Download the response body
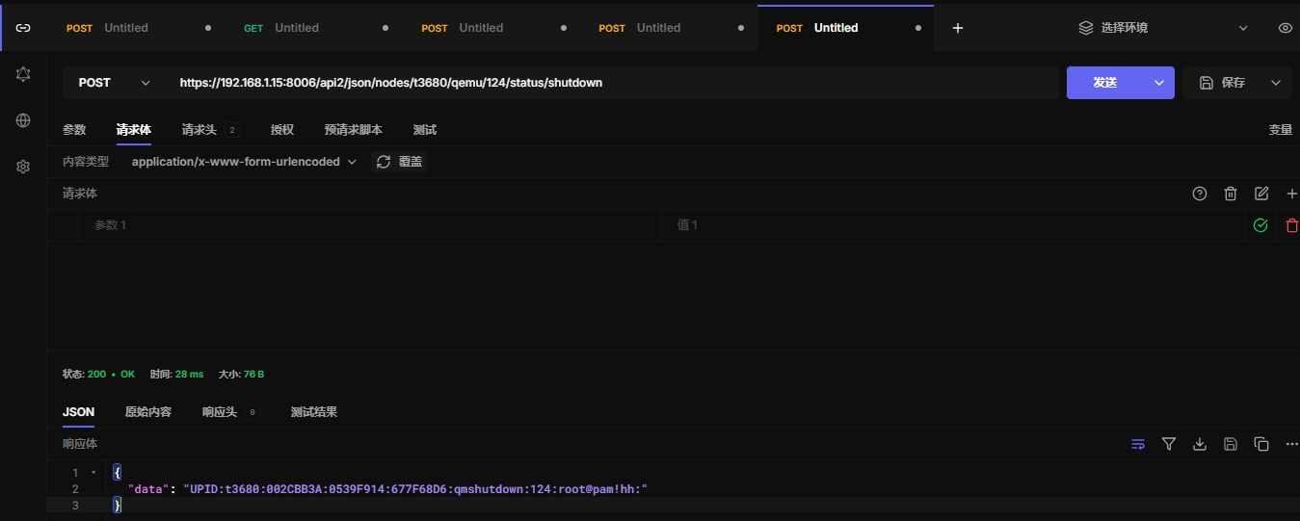1300x521 pixels. pyautogui.click(x=1200, y=444)
